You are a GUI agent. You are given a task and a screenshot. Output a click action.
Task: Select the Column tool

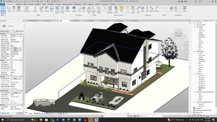coord(35,9)
